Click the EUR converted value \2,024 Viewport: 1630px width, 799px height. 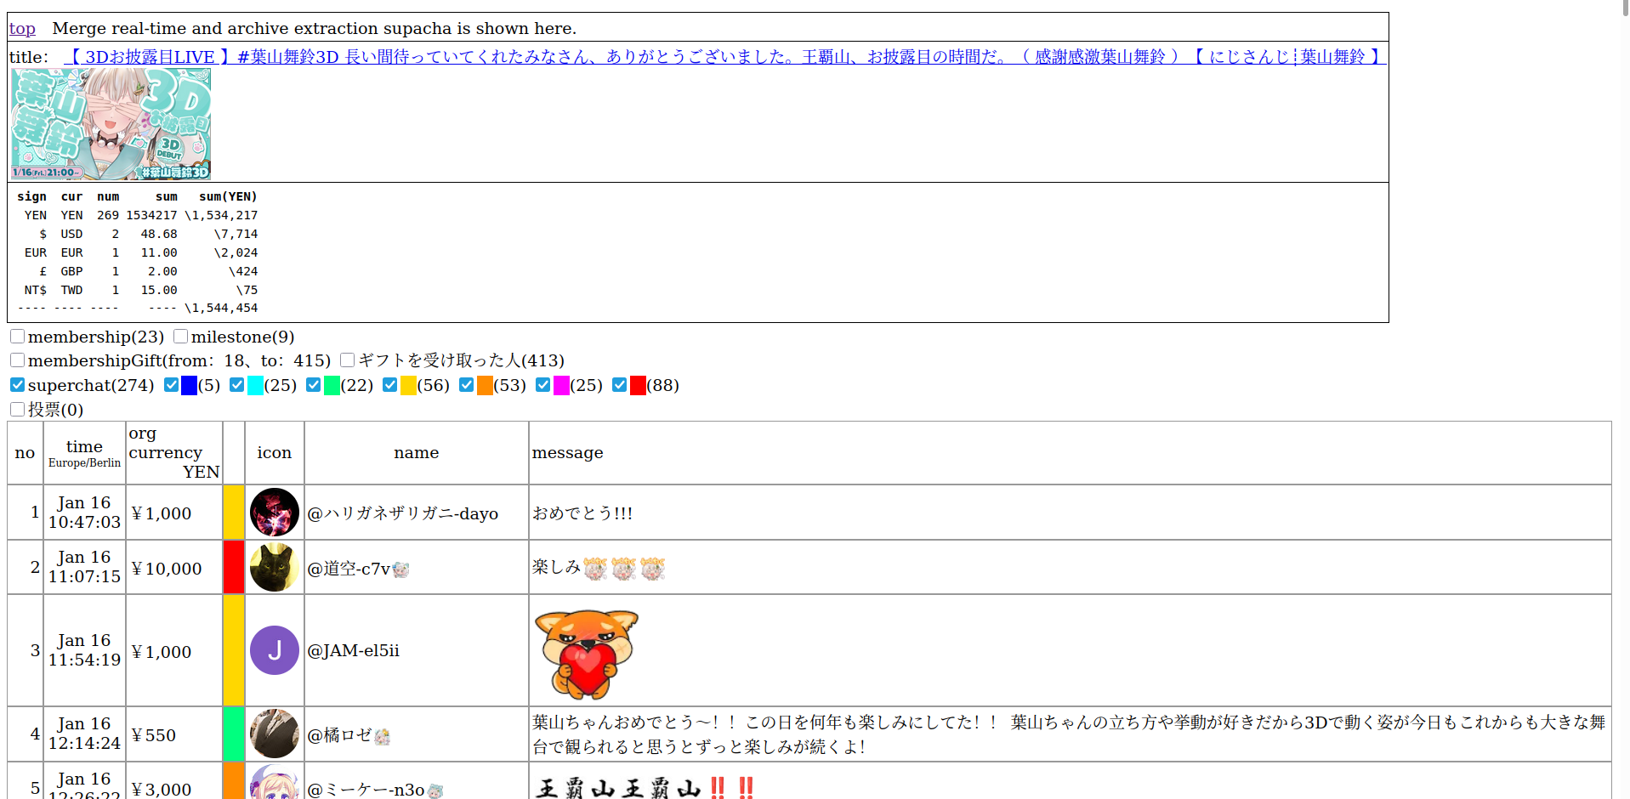point(236,253)
